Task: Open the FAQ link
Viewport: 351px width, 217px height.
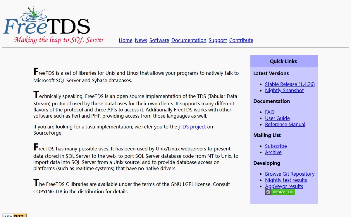Action: tap(270, 112)
